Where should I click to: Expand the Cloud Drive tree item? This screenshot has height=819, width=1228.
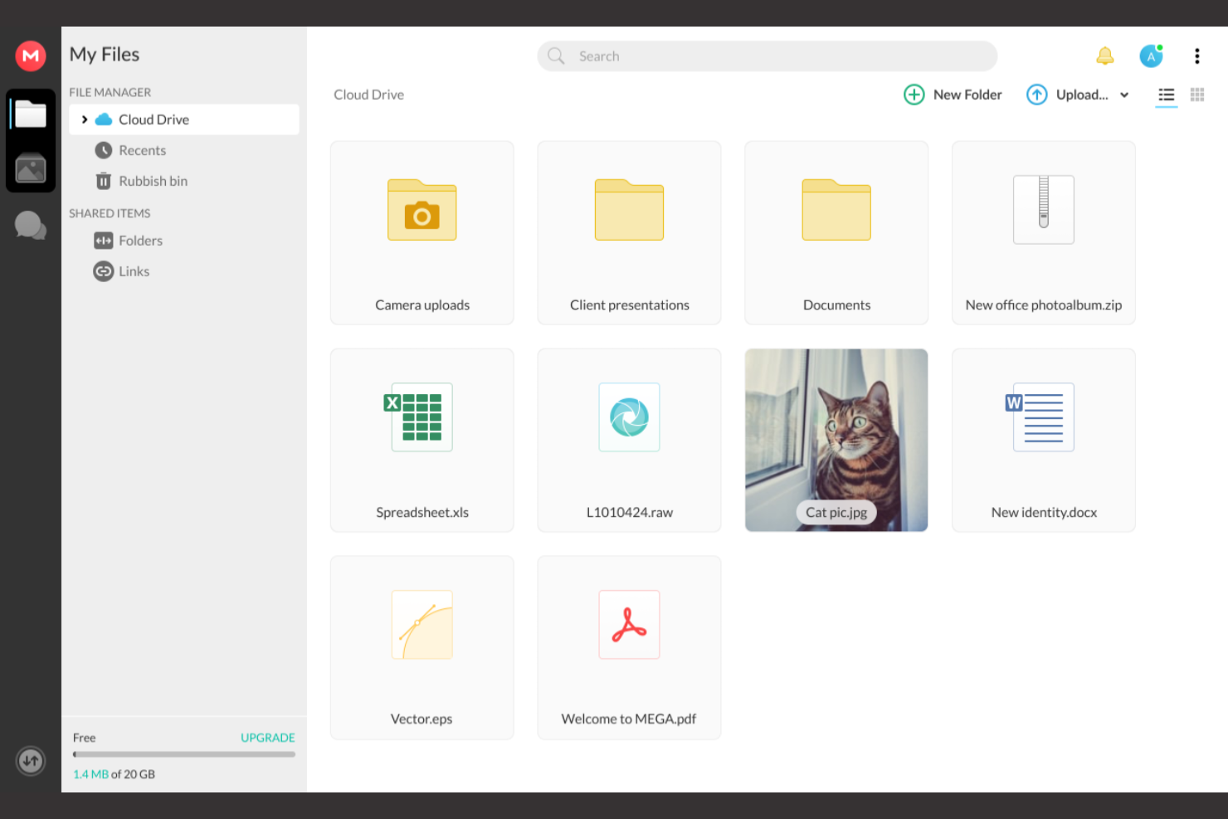84,119
